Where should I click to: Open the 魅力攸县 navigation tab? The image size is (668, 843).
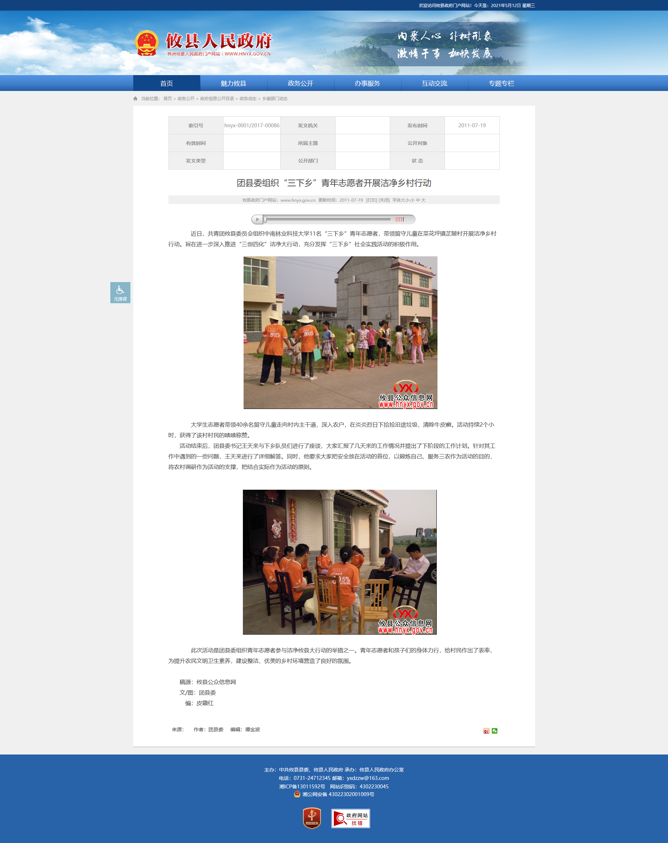point(233,83)
